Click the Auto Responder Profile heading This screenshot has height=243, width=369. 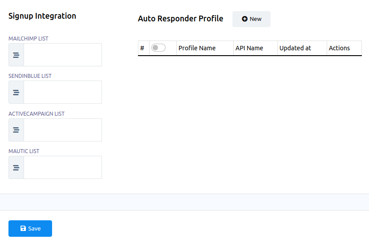click(x=180, y=19)
